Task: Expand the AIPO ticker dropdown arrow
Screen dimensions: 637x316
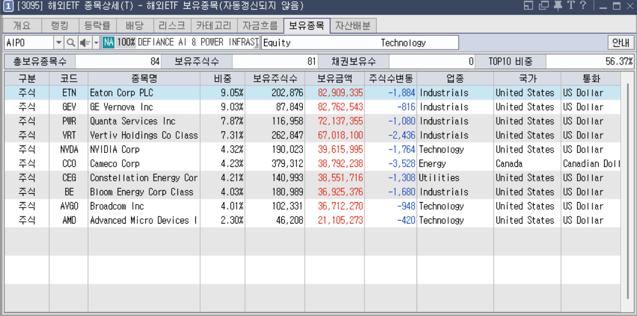Action: 59,42
